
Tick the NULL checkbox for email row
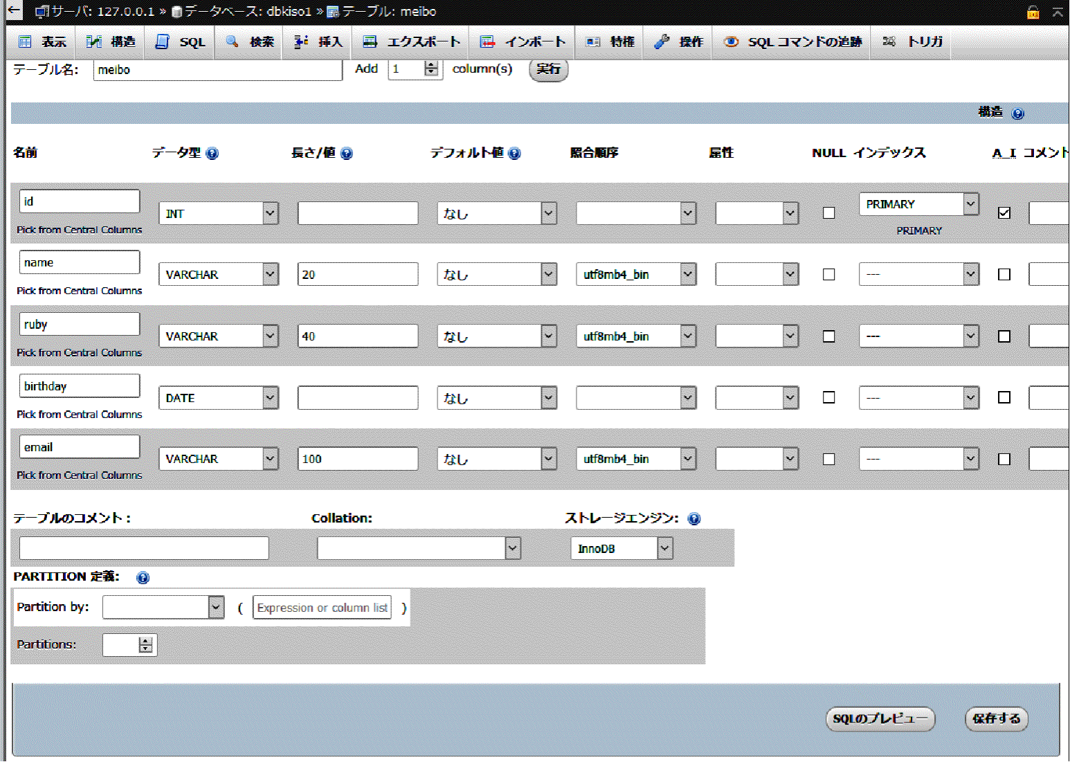pyautogui.click(x=828, y=460)
